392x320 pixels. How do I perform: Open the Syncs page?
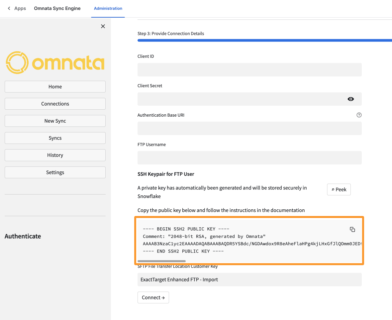[x=55, y=138]
